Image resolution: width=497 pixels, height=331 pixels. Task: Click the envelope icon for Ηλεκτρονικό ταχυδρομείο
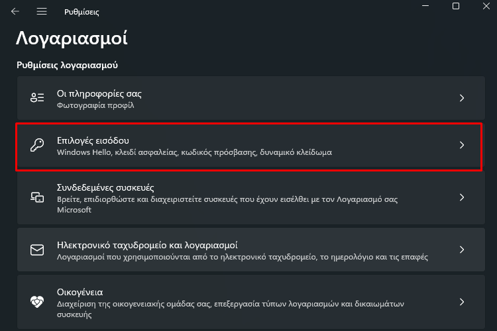coord(37,250)
